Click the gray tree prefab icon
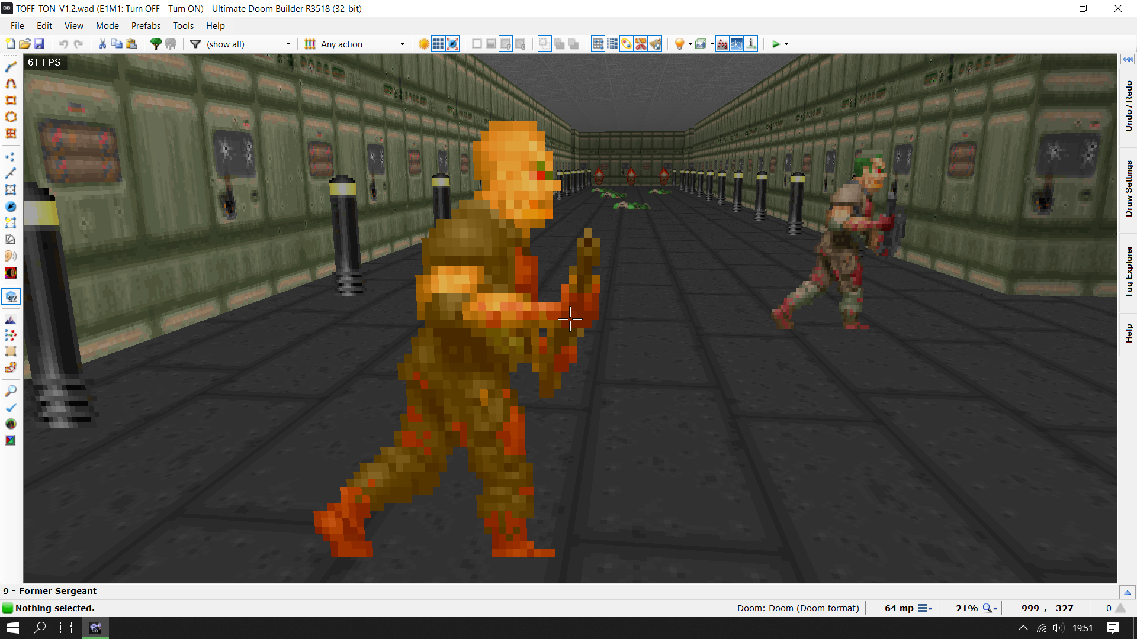 171,44
